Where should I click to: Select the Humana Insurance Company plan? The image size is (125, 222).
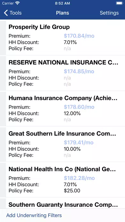click(65, 109)
